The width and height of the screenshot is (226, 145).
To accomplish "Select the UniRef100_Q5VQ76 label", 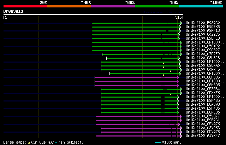I will 203,124.
